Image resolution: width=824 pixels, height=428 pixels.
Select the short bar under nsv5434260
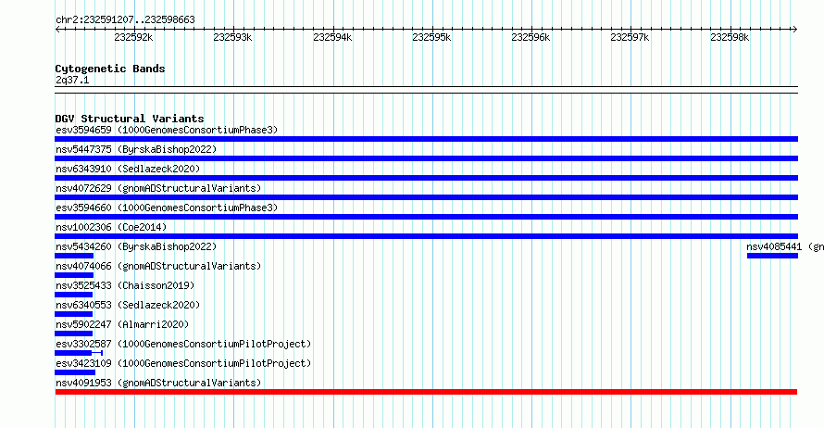click(x=74, y=256)
